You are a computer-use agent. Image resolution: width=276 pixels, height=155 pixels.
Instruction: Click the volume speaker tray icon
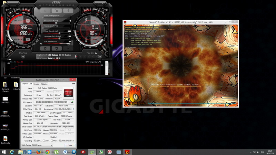(258, 152)
